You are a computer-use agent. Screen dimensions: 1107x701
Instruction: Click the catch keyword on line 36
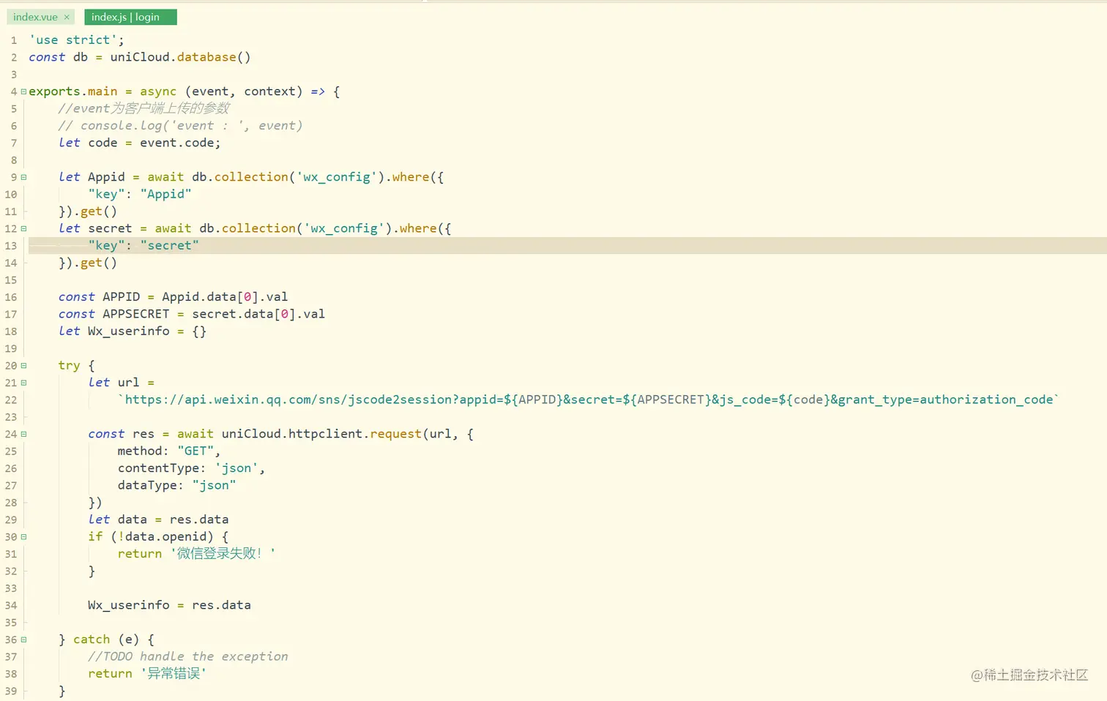(x=92, y=640)
